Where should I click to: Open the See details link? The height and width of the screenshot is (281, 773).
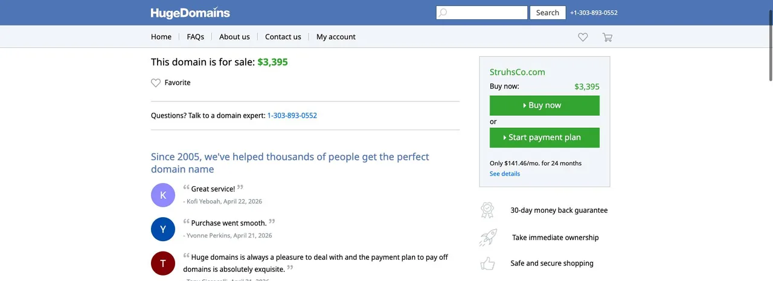pos(504,174)
